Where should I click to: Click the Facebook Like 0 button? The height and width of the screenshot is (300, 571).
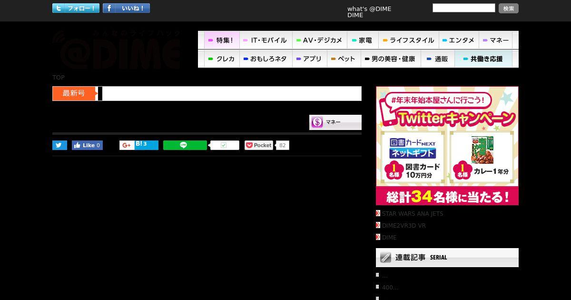pos(87,145)
